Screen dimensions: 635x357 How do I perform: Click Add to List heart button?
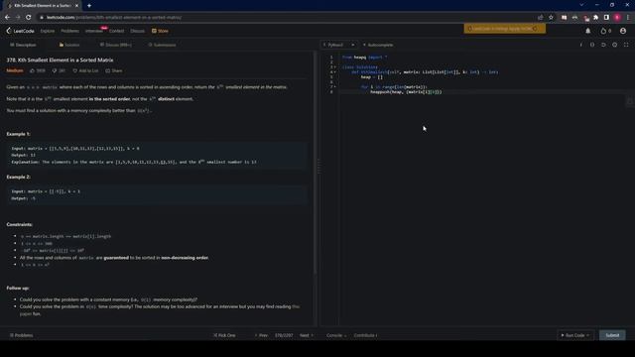(85, 70)
